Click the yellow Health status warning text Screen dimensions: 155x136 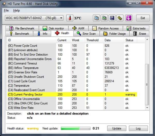coord(33,129)
